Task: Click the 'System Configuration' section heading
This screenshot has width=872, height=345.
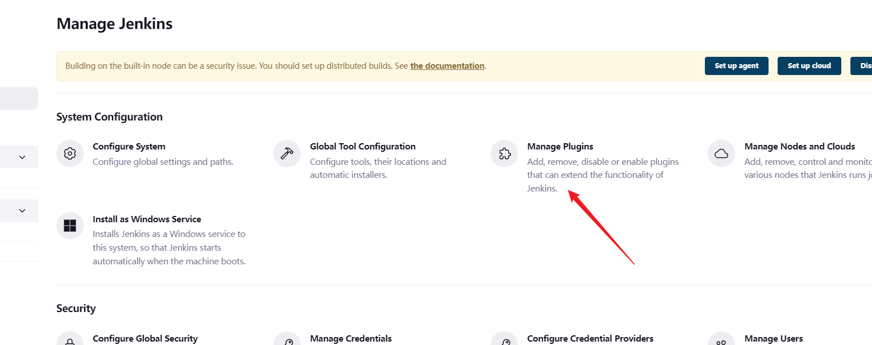Action: 109,117
